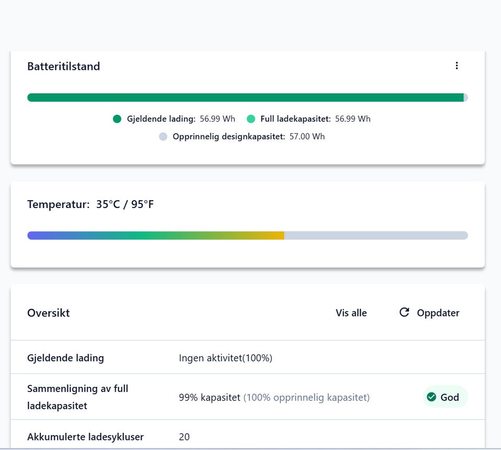Click the refresh icon beside Oppdater
This screenshot has height=450, width=501.
pos(404,312)
